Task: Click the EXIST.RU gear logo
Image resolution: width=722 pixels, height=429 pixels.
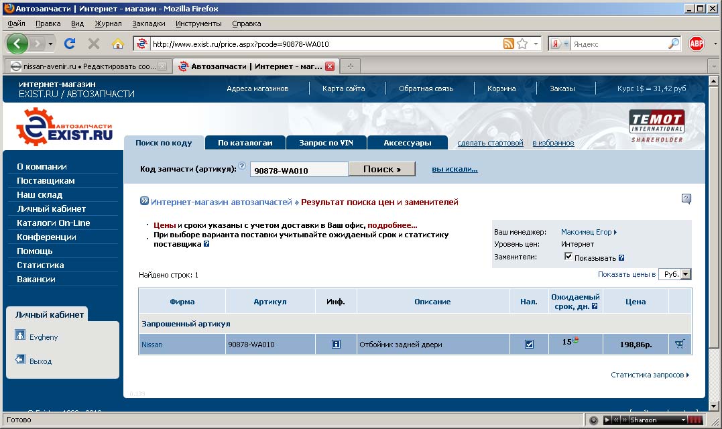Action: 64,127
